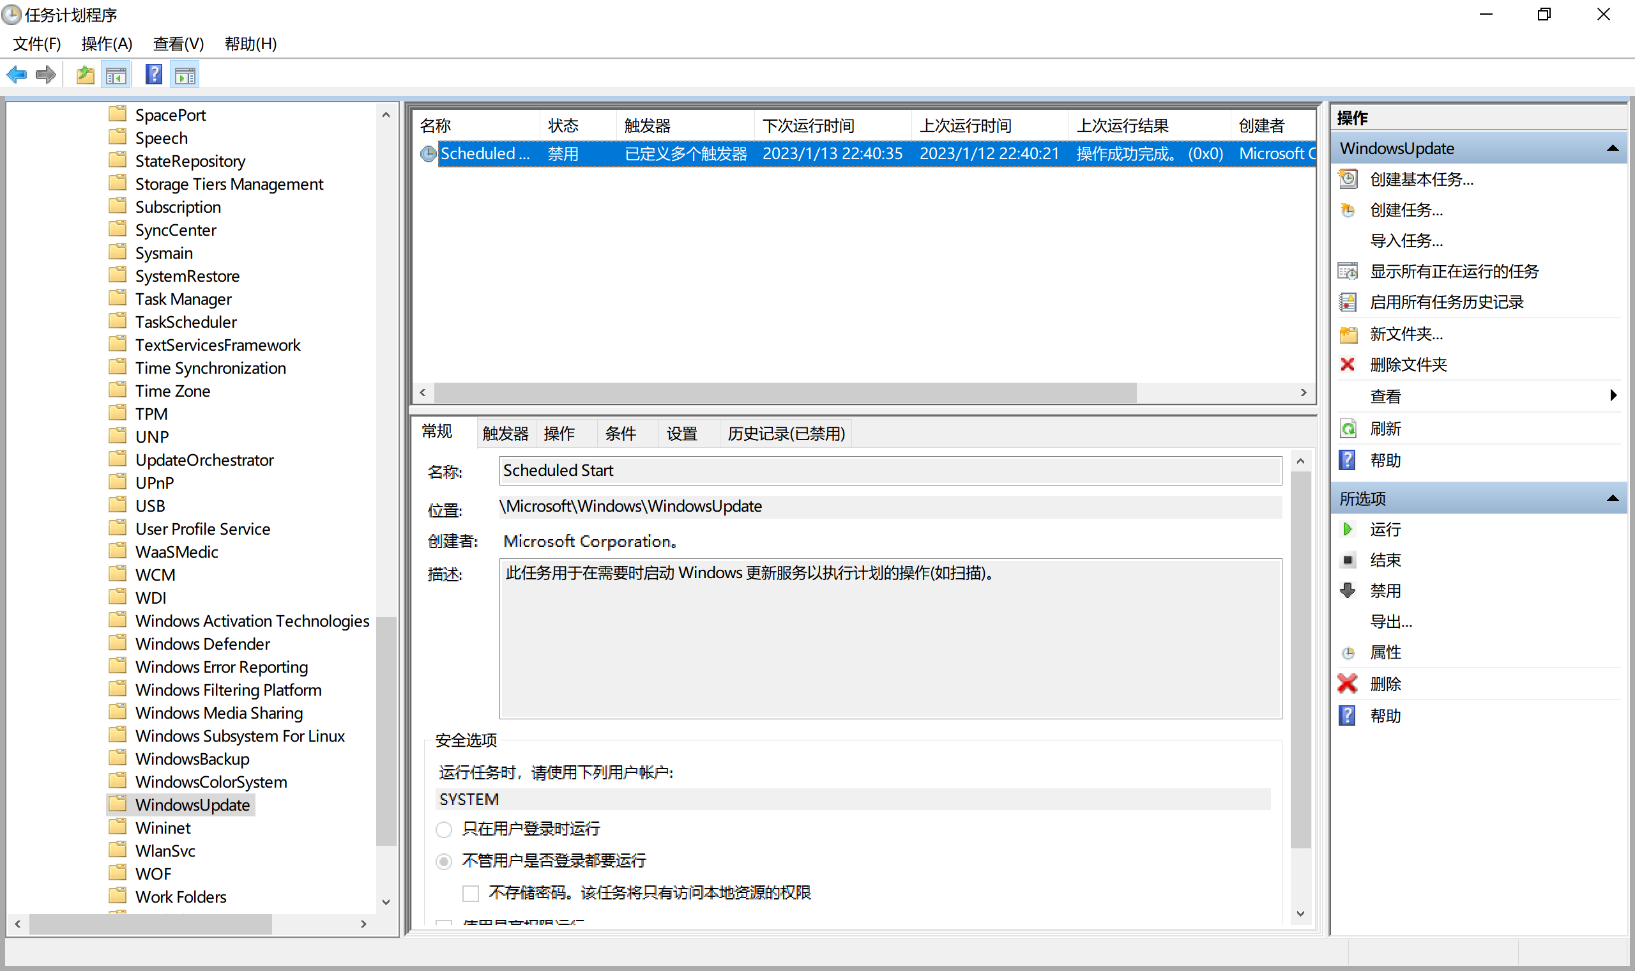Collapse the 所选项 section
This screenshot has height=971, width=1635.
click(x=1614, y=498)
